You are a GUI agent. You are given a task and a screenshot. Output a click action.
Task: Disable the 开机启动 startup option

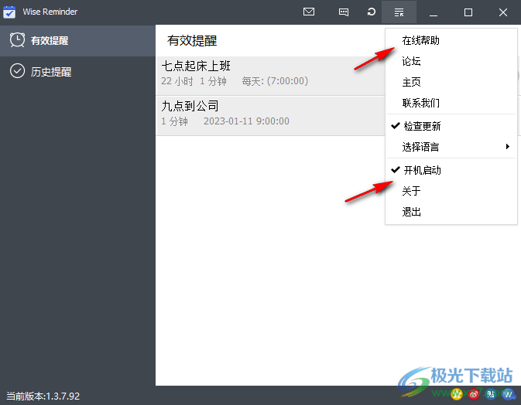pyautogui.click(x=421, y=170)
